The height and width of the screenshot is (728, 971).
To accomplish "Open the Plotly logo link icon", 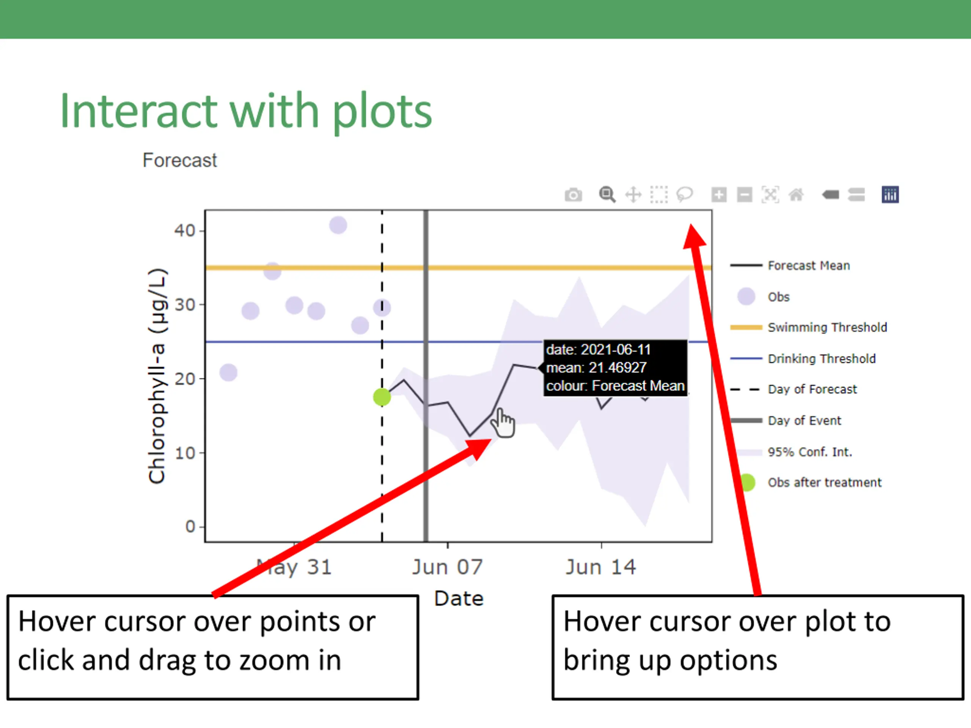I will click(x=890, y=195).
